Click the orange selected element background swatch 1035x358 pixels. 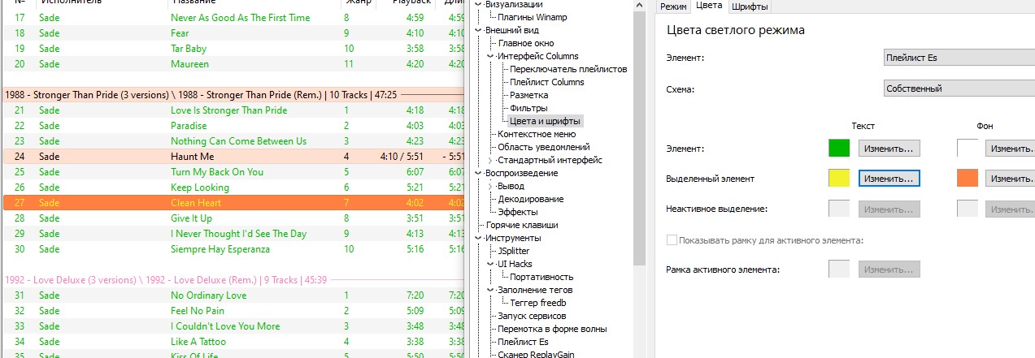click(x=968, y=179)
